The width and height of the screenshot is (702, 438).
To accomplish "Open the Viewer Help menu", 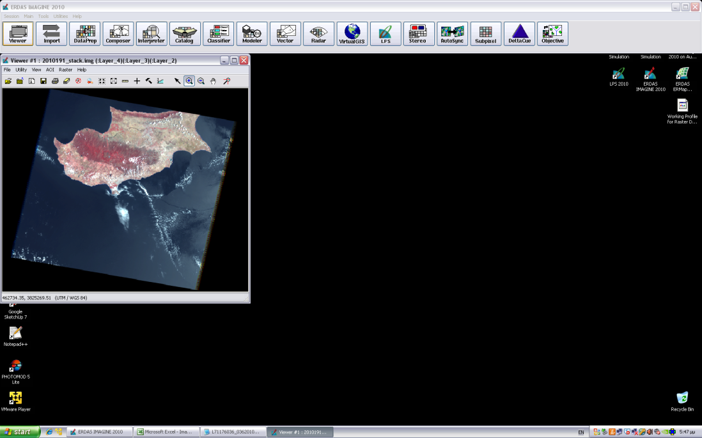I will (x=81, y=70).
